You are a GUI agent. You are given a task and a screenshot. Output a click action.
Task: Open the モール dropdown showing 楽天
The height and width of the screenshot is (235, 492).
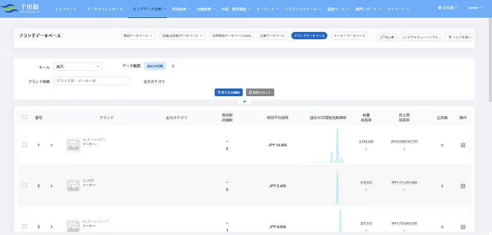[78, 66]
